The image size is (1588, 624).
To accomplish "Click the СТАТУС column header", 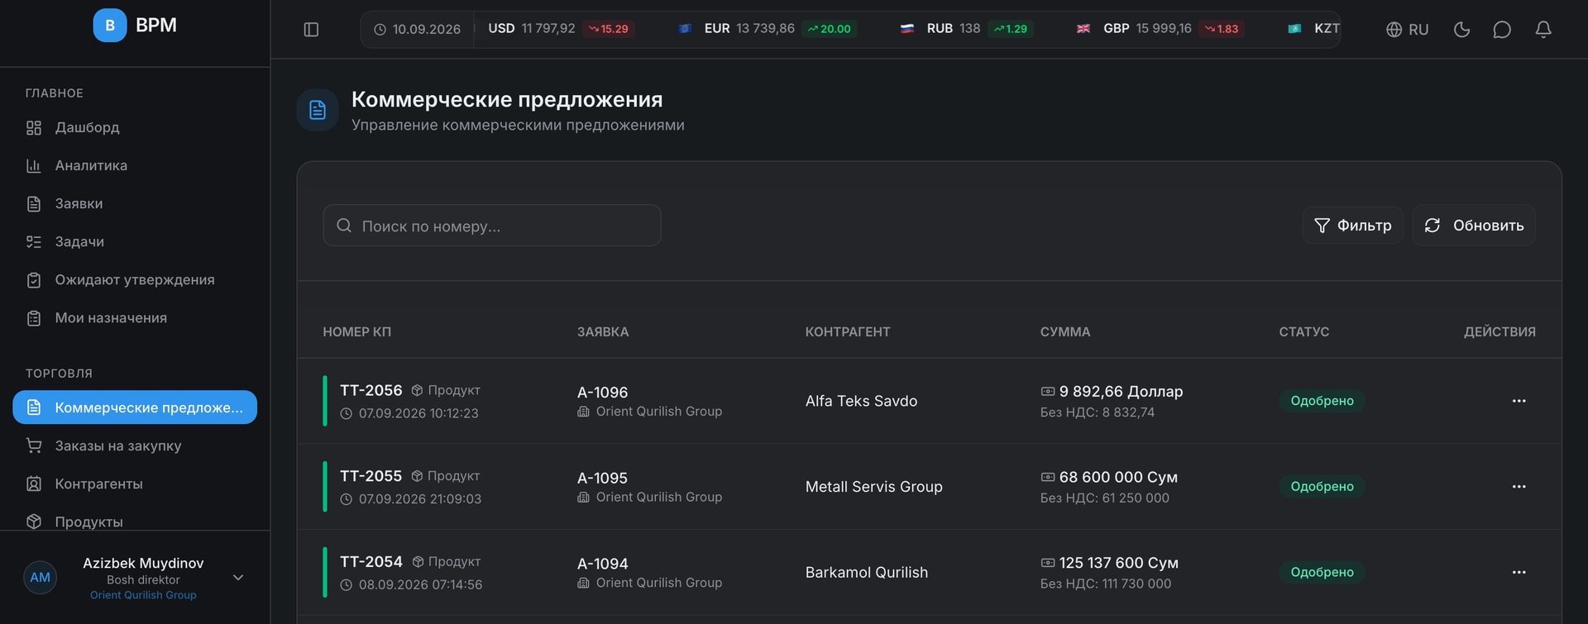I will [x=1304, y=332].
